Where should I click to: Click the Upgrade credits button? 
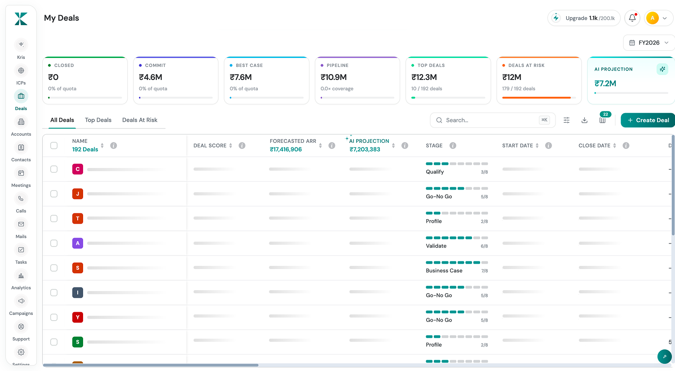584,18
